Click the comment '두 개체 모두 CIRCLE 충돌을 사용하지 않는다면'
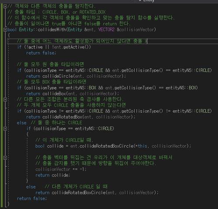Viewport: 218px width, 209px height. (x=71, y=105)
